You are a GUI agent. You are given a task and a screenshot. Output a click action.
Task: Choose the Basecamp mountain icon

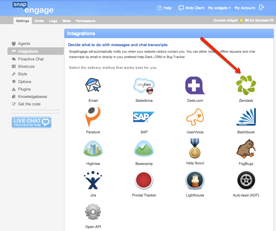click(x=144, y=149)
